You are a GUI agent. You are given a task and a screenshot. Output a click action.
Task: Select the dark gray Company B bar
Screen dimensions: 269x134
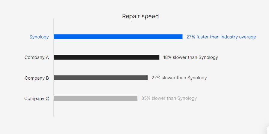pos(101,78)
